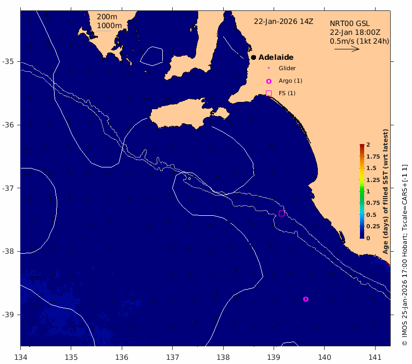Click the FS (1) legend square symbol
Viewport: 412px width, 364px height.
point(268,93)
